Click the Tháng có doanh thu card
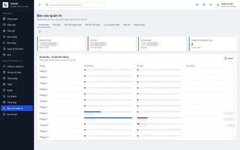 pos(213,44)
